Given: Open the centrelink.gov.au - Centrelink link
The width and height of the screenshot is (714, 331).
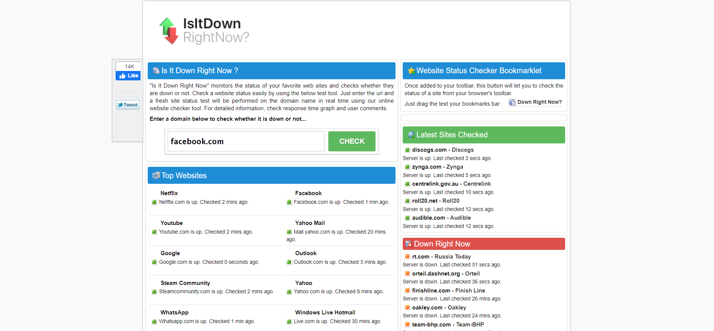Looking at the screenshot, I should tap(451, 184).
